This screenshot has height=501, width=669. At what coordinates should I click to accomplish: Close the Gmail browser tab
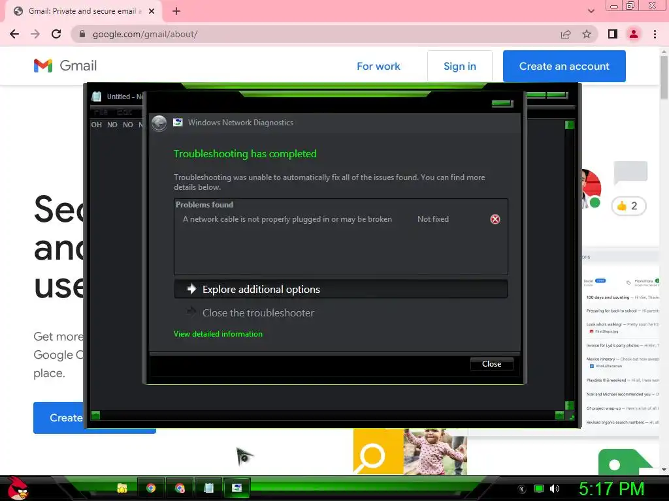pos(152,11)
